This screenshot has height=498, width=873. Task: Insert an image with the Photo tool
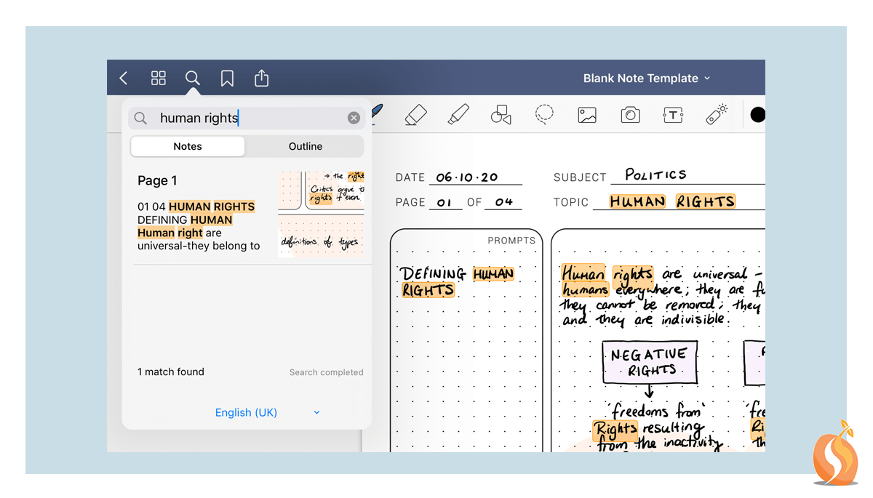coord(586,114)
